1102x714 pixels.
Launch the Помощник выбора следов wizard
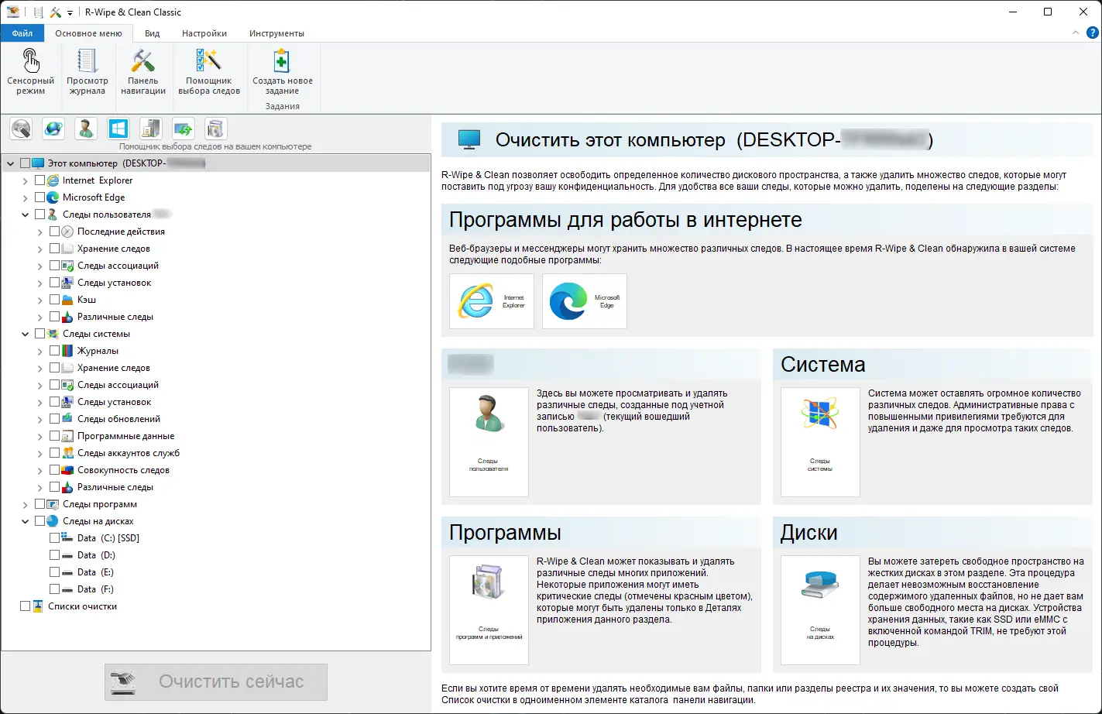[x=208, y=74]
